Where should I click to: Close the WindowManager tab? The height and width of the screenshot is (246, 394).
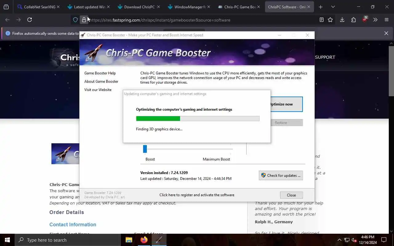208,7
